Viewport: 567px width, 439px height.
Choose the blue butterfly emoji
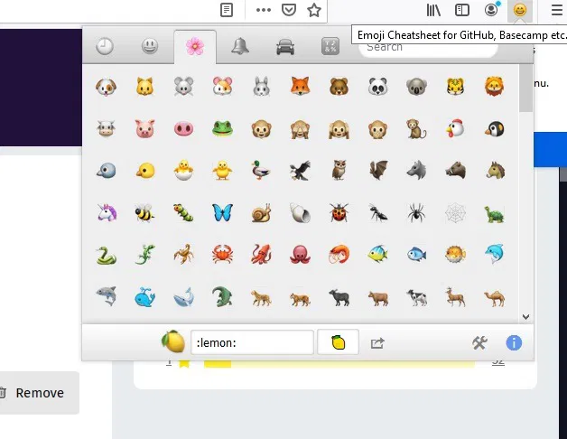coord(222,213)
